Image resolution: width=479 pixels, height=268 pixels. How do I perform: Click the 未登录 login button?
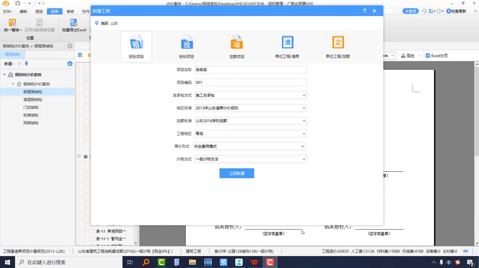pos(411,11)
